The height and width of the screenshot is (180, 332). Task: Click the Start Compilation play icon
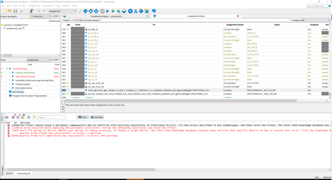pyautogui.click(x=108, y=11)
